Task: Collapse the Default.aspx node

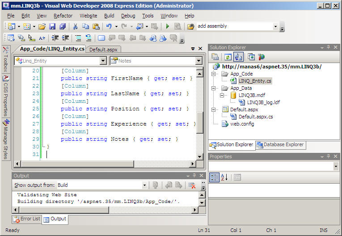Action: [214, 110]
